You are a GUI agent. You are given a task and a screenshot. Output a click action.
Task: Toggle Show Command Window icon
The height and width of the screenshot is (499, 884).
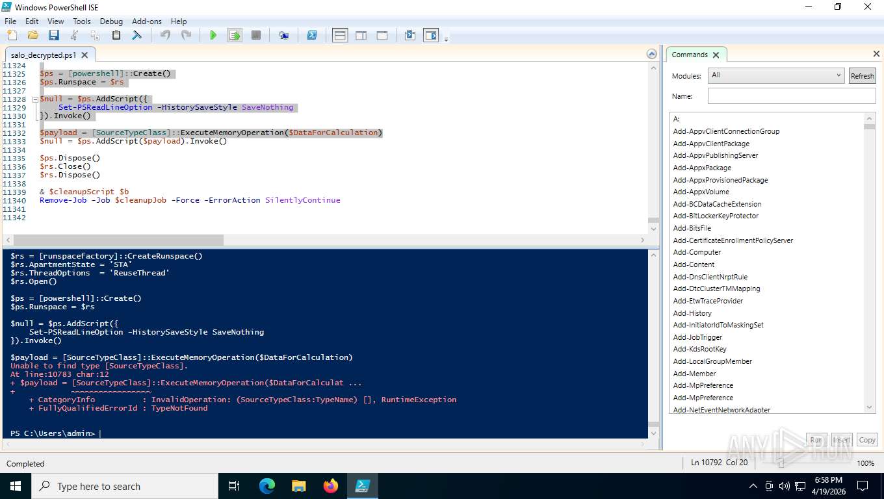tap(410, 35)
